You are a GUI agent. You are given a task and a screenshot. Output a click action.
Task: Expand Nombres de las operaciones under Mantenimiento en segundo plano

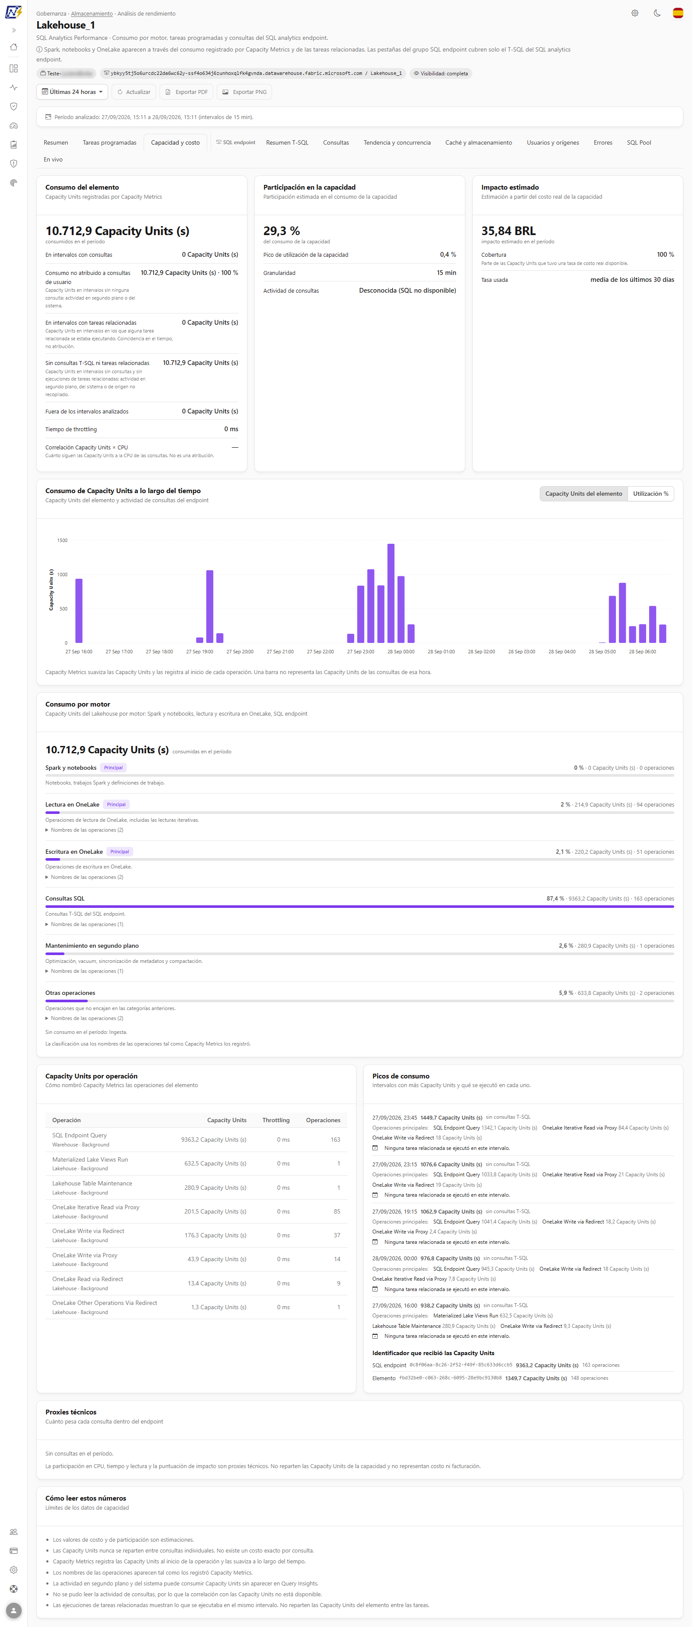pos(84,972)
